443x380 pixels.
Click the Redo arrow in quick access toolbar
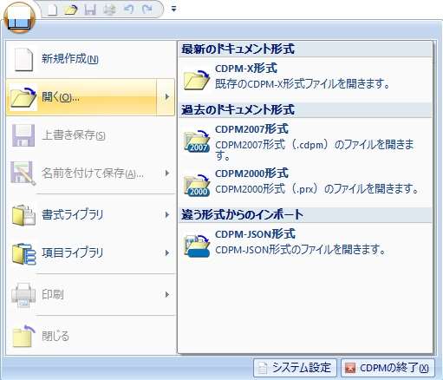tap(147, 10)
